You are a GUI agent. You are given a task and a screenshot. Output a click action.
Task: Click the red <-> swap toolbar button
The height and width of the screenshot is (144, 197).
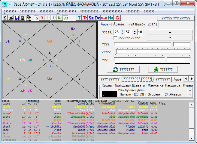[104, 18]
